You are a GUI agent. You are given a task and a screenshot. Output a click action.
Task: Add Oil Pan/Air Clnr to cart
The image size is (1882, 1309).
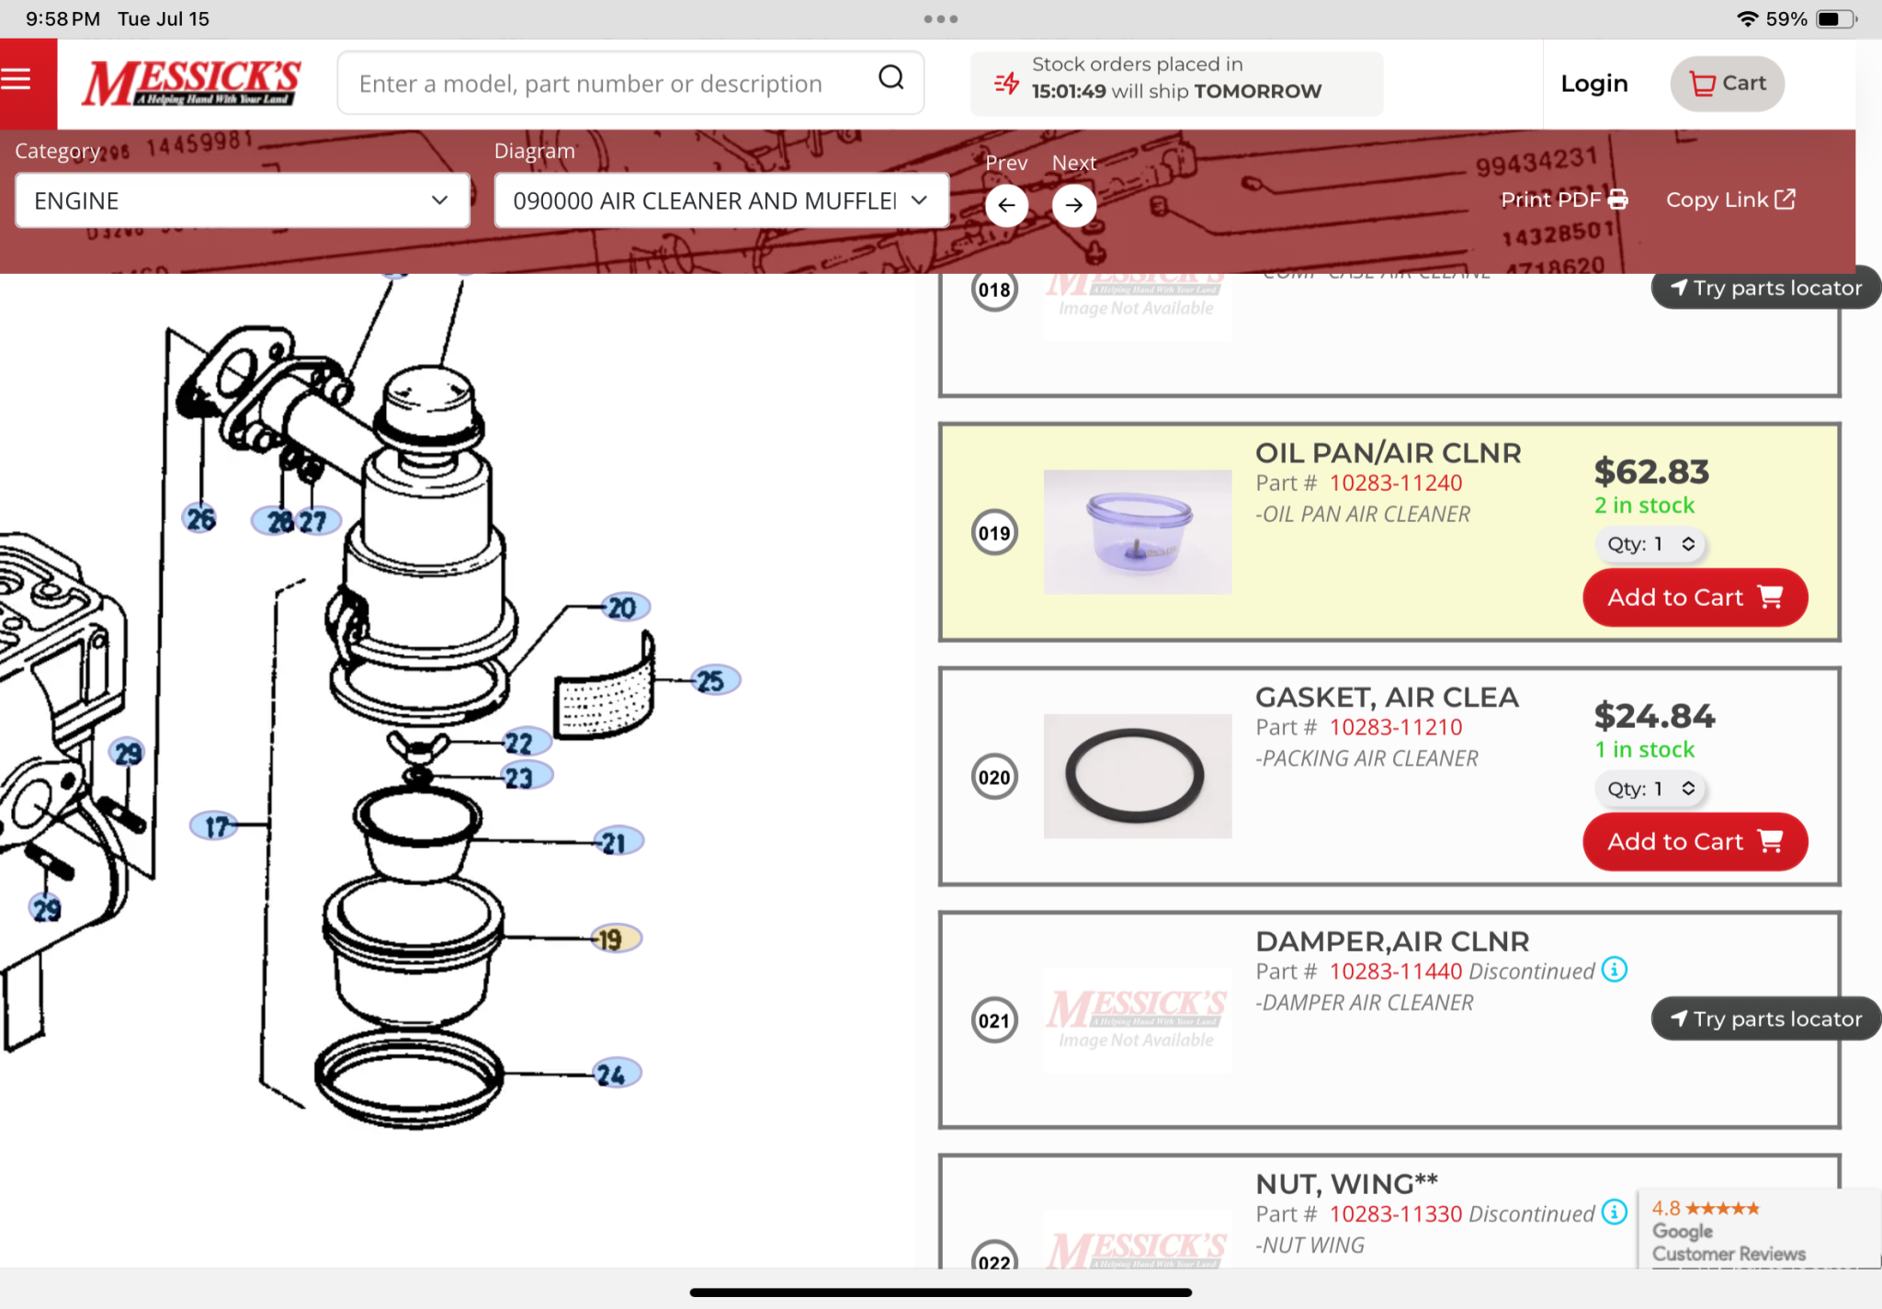pyautogui.click(x=1695, y=598)
